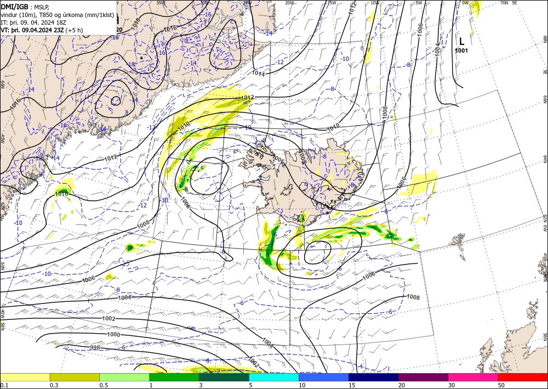Image resolution: width=548 pixels, height=389 pixels.
Task: Select the medium green 1 mm legend swatch
Action: point(174,377)
